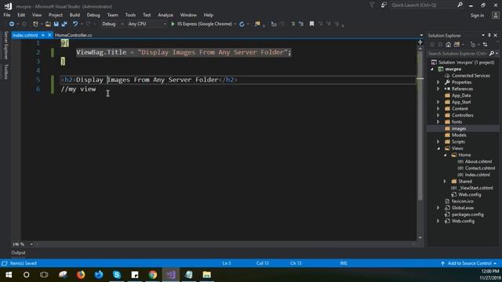Viewport: 502px width, 282px height.
Task: Click the Solution Explorer folder view icon
Action: pos(457,45)
